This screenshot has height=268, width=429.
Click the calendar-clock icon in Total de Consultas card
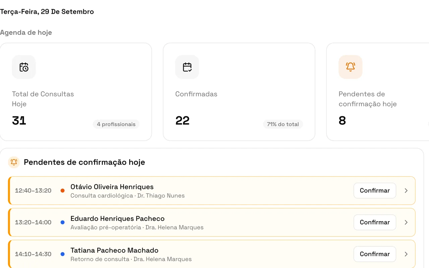(x=24, y=67)
